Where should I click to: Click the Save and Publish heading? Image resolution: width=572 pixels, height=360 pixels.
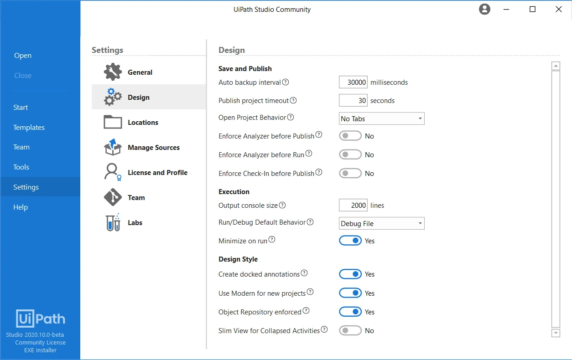click(245, 68)
